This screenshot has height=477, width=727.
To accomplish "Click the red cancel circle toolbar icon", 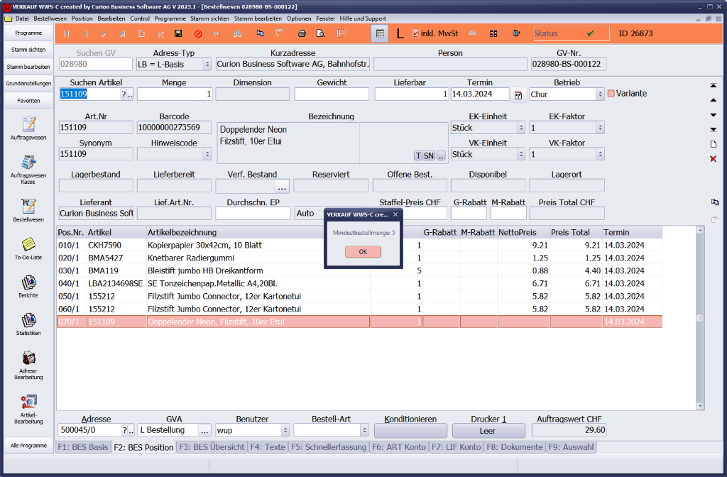I will click(x=198, y=33).
